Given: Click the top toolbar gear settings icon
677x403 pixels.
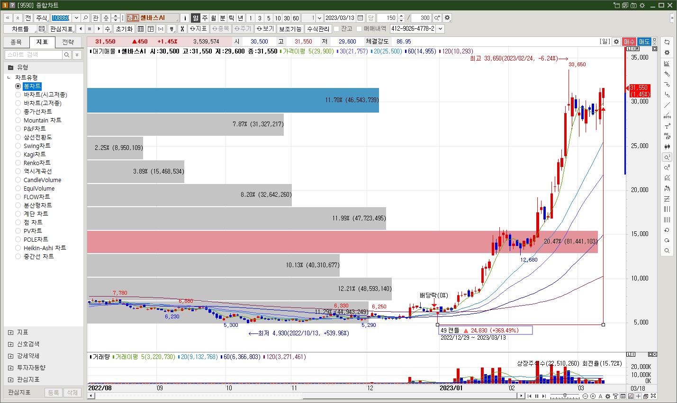Looking at the screenshot, I should tap(447, 18).
